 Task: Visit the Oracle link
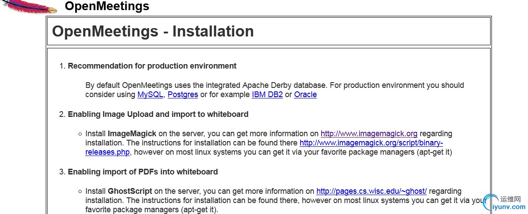tap(305, 94)
